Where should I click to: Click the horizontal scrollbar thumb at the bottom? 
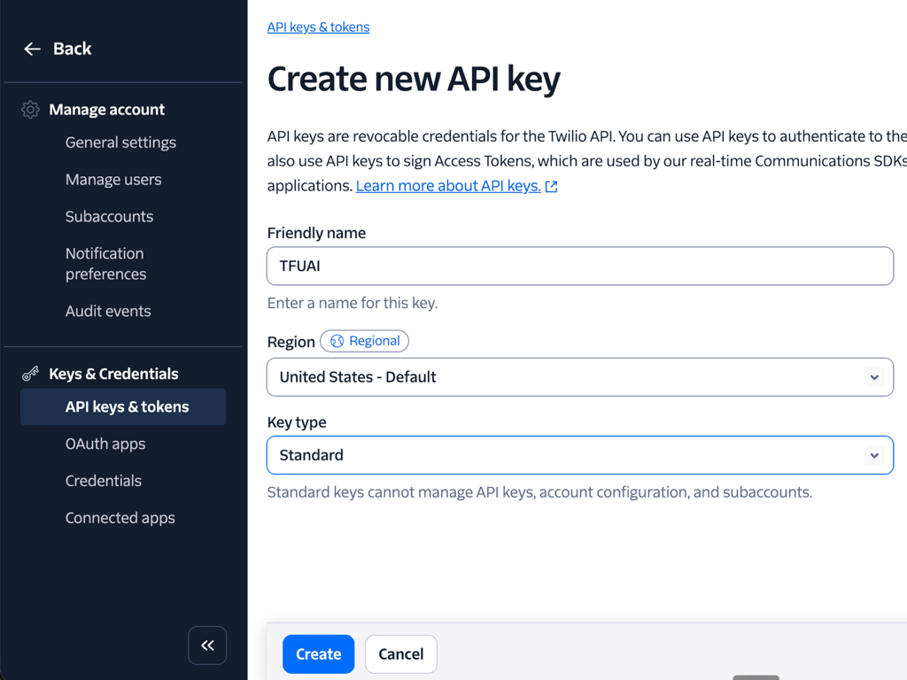[756, 677]
